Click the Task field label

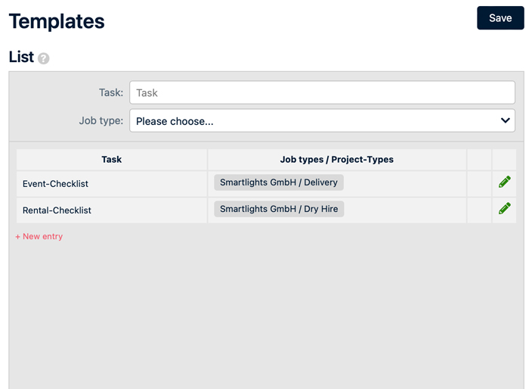(110, 92)
